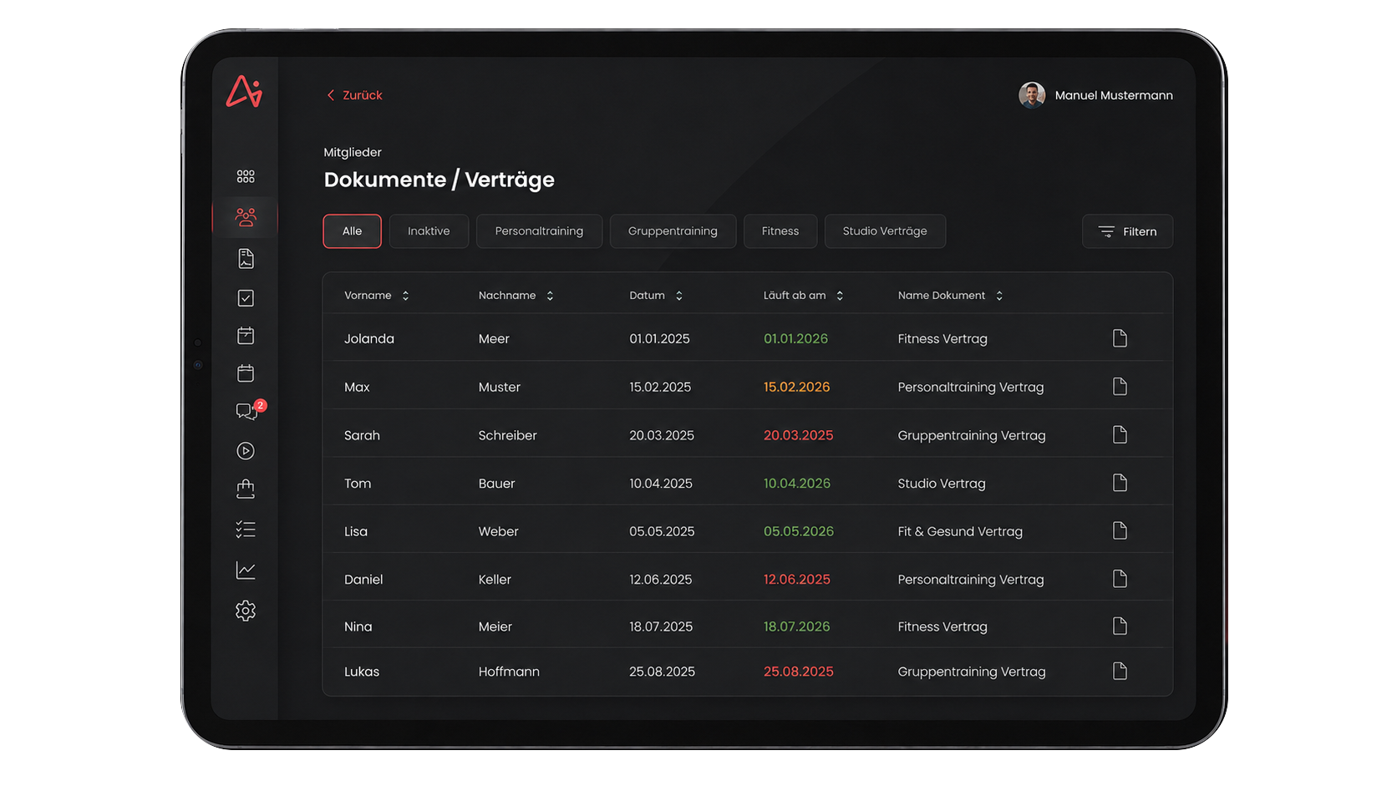Open document file for Max Muster
The height and width of the screenshot is (786, 1397).
[1120, 387]
